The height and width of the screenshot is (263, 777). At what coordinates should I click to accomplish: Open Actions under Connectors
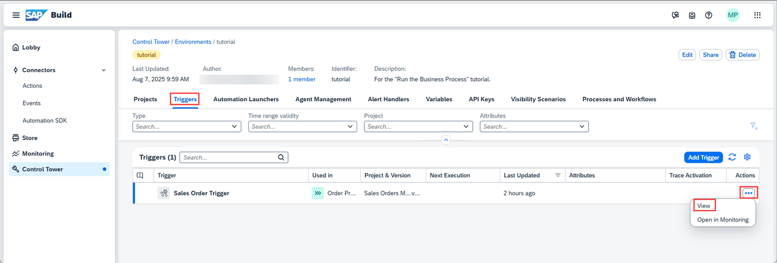pos(32,86)
